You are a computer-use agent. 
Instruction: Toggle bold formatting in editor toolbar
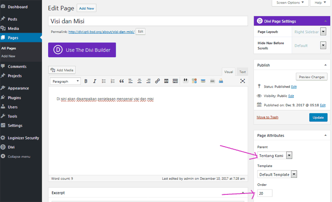point(86,81)
